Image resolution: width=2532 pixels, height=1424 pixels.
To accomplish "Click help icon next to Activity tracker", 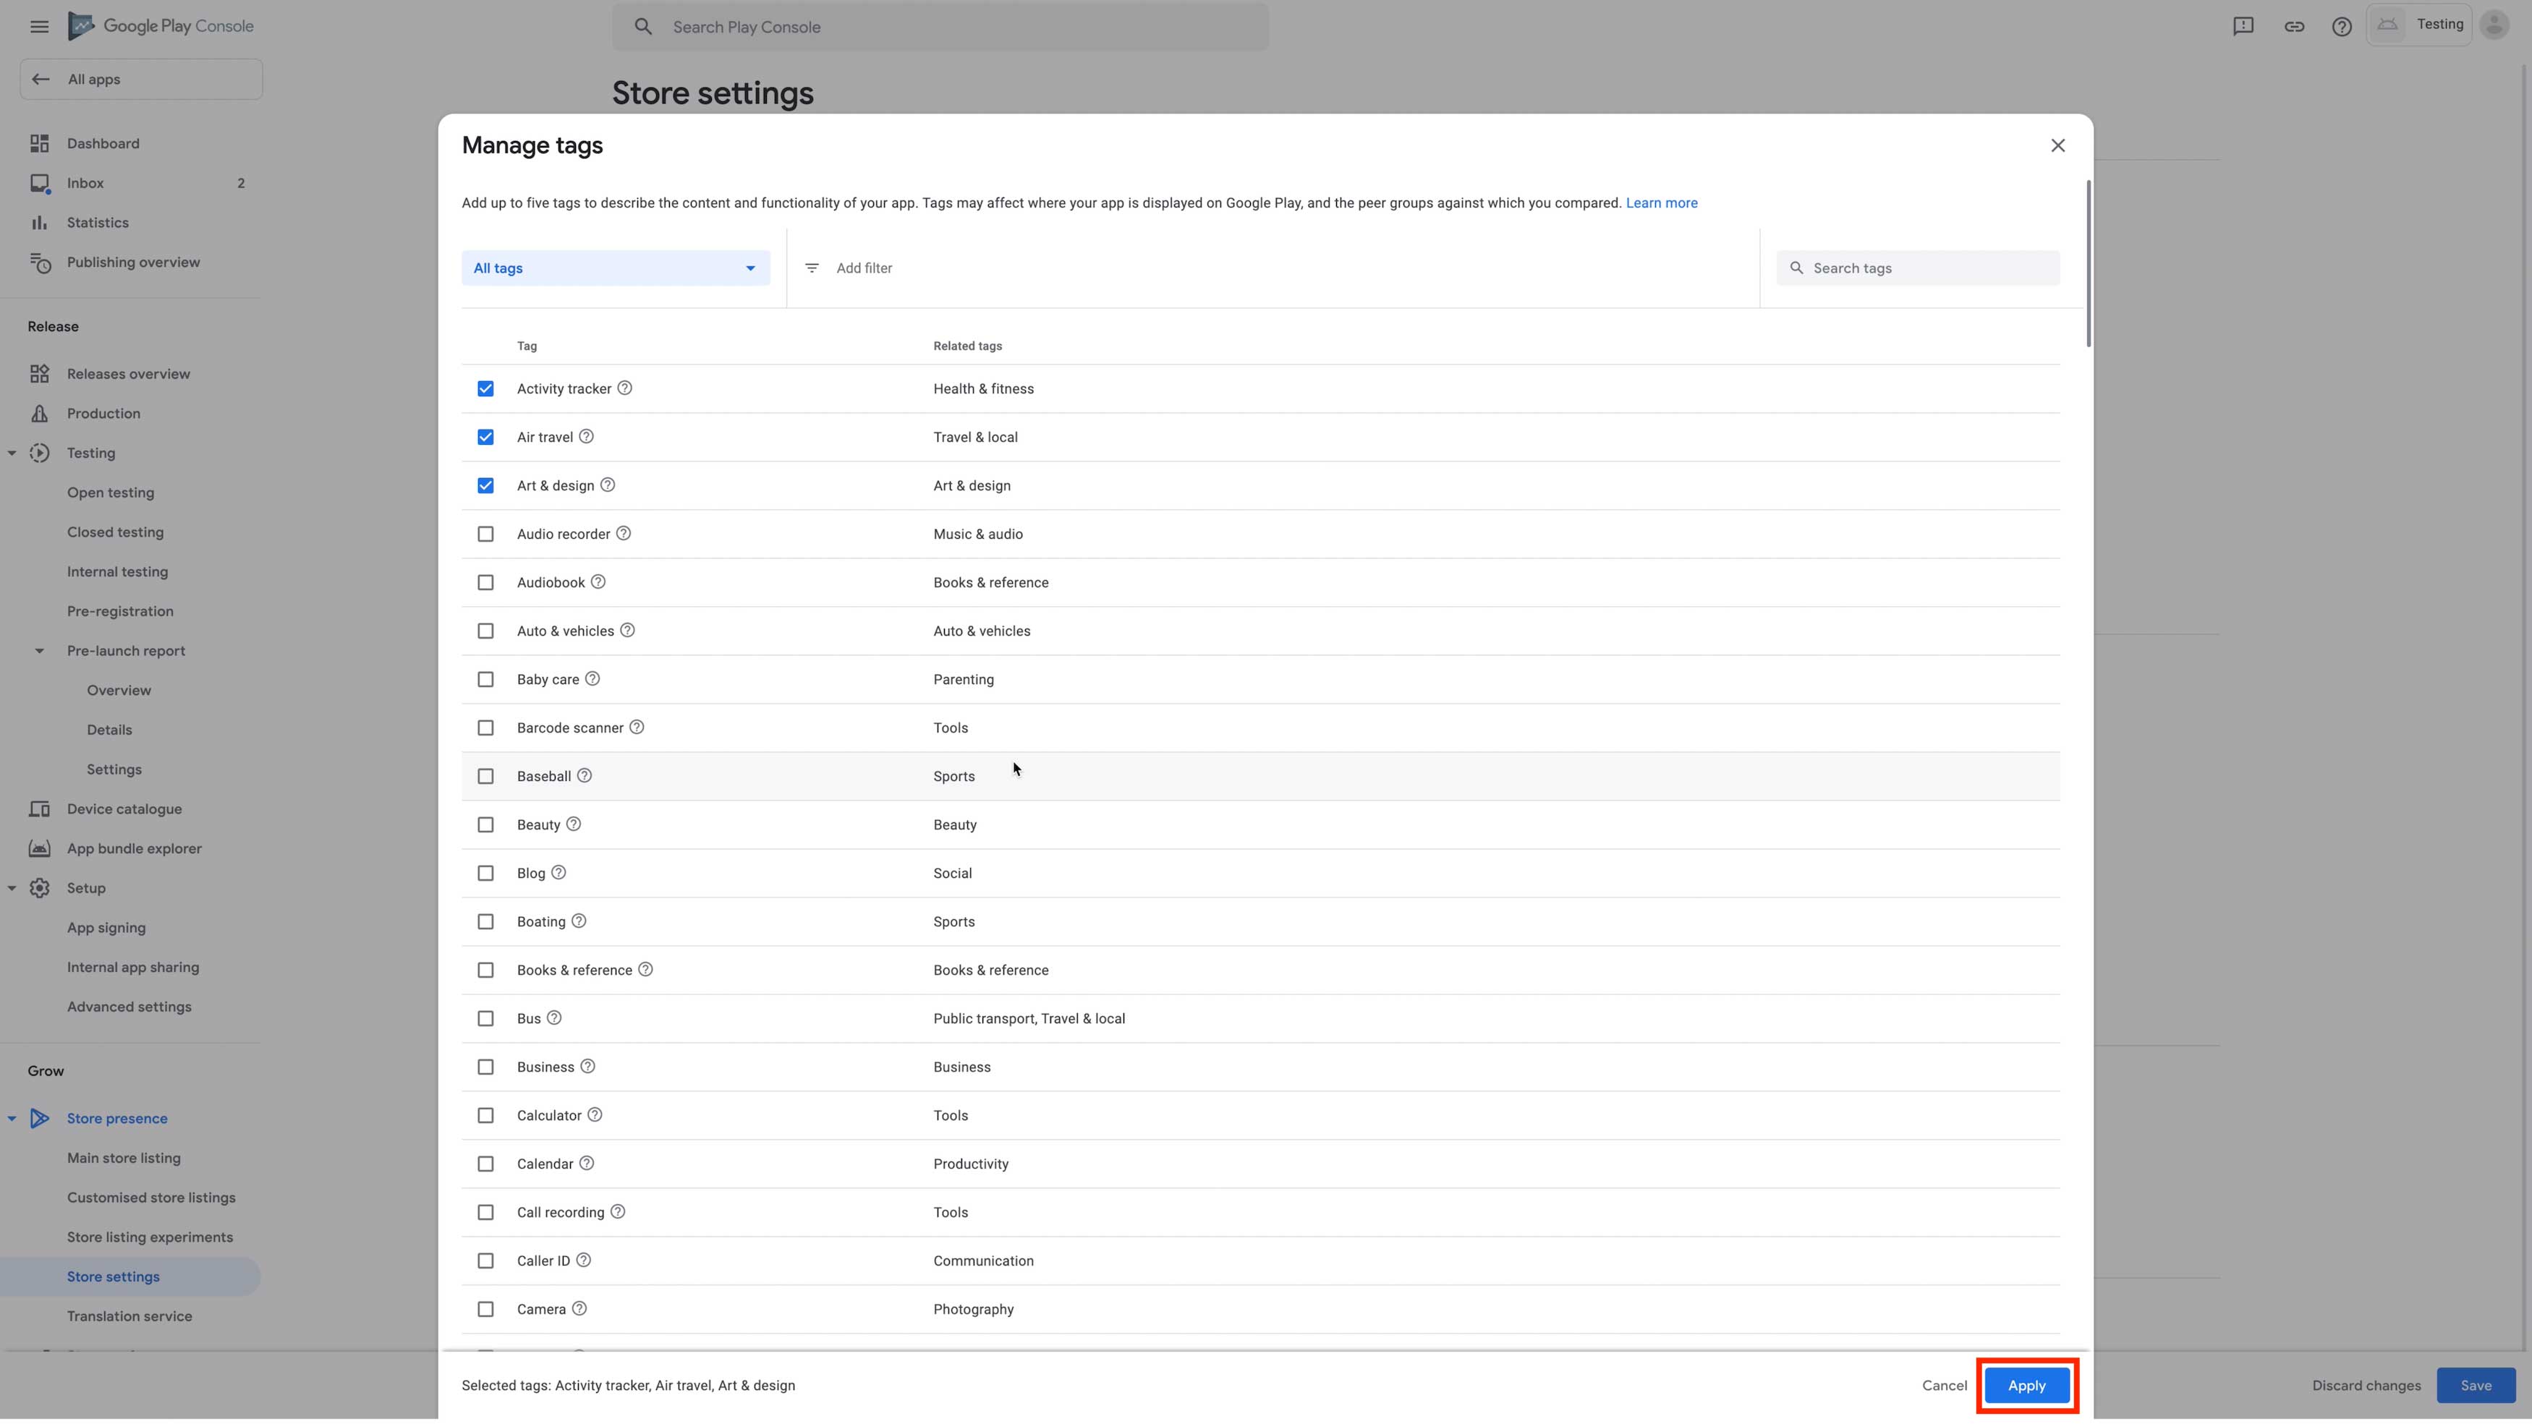I will pyautogui.click(x=624, y=388).
